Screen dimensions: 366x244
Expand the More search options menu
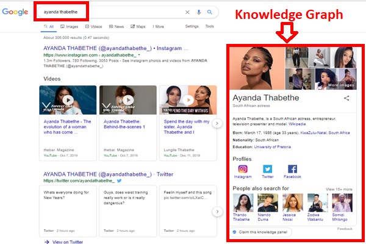(159, 27)
